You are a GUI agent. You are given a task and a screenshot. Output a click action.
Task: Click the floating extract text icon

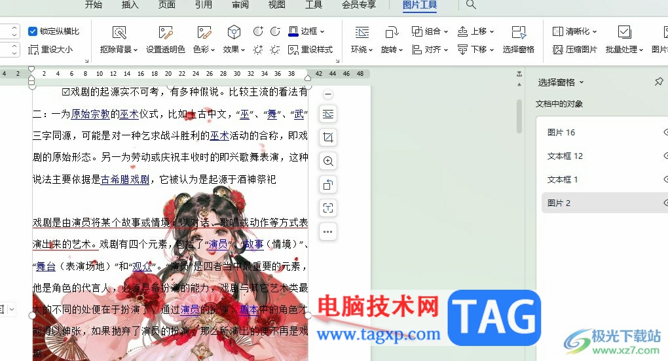(328, 208)
